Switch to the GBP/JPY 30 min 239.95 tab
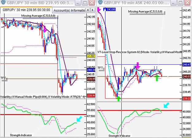Viewport: 192px width, 138px height. click(x=26, y=10)
